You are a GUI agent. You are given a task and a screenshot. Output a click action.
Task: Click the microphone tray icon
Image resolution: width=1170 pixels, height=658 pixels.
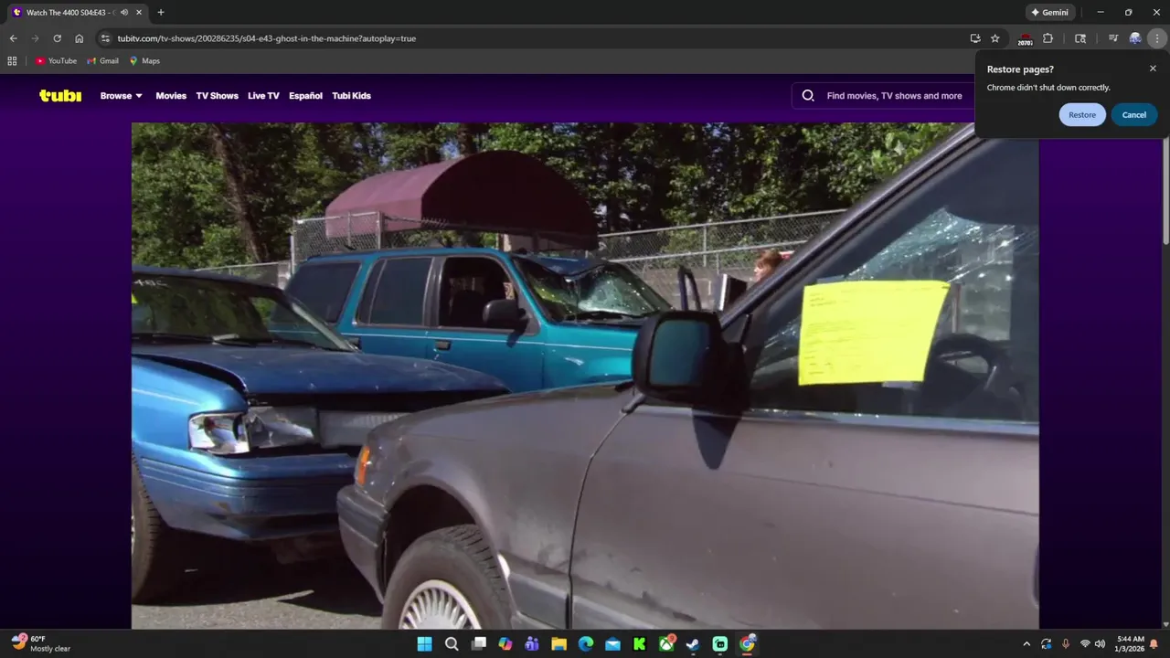(1066, 644)
